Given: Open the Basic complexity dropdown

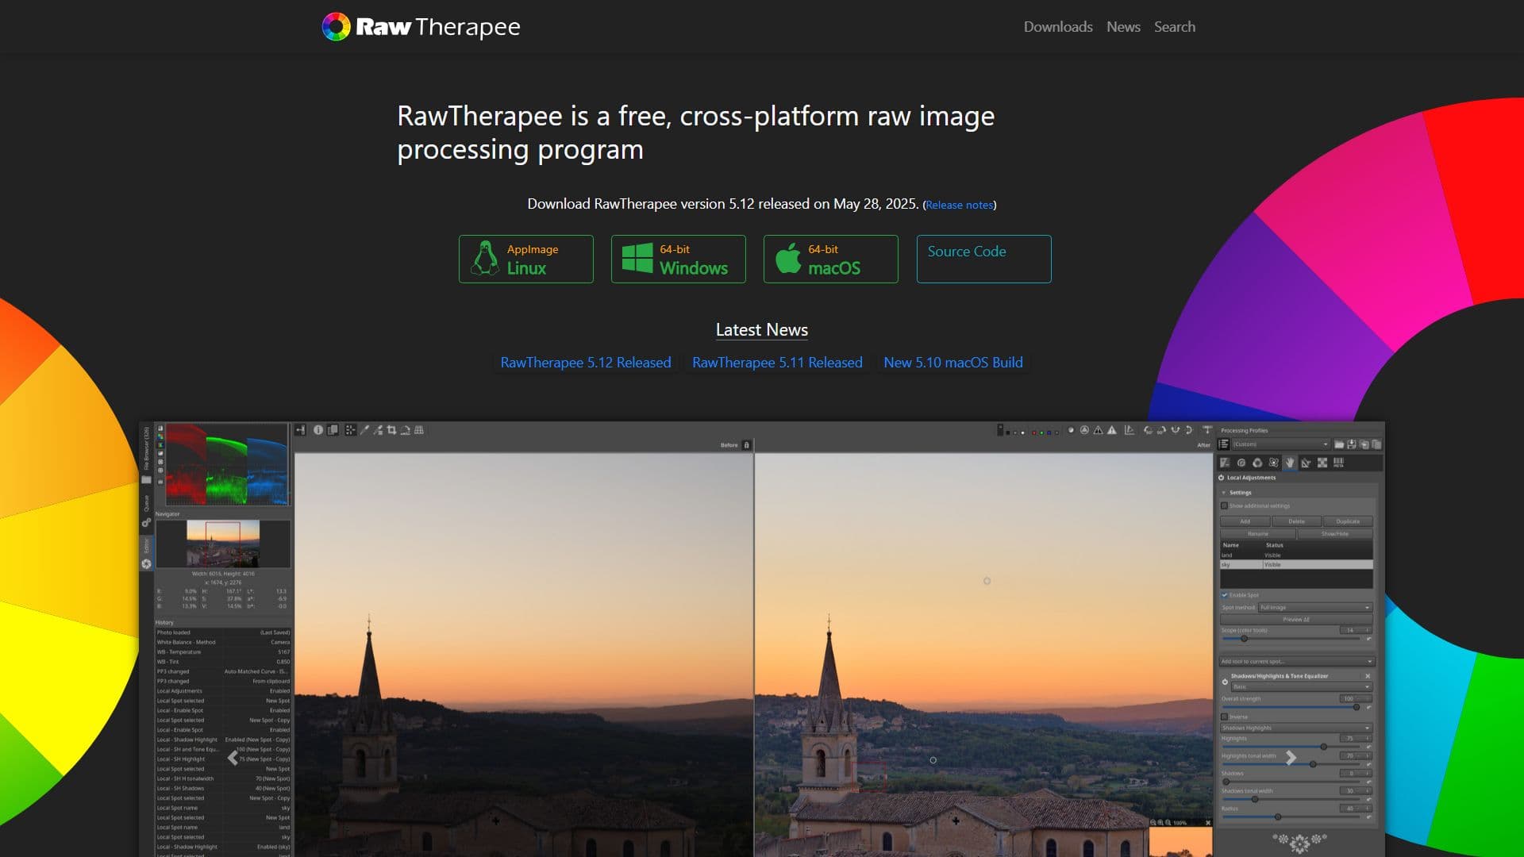Looking at the screenshot, I should tap(1302, 686).
